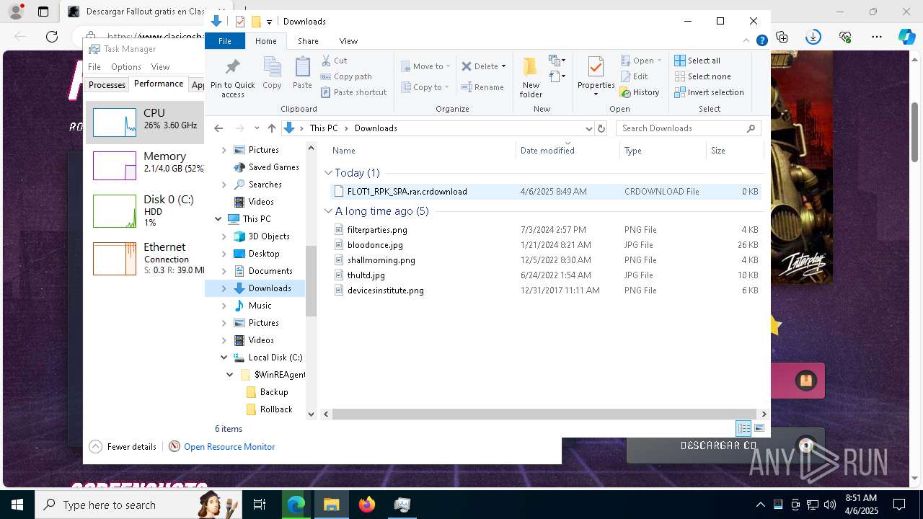Open Firefox from taskbar

(367, 505)
